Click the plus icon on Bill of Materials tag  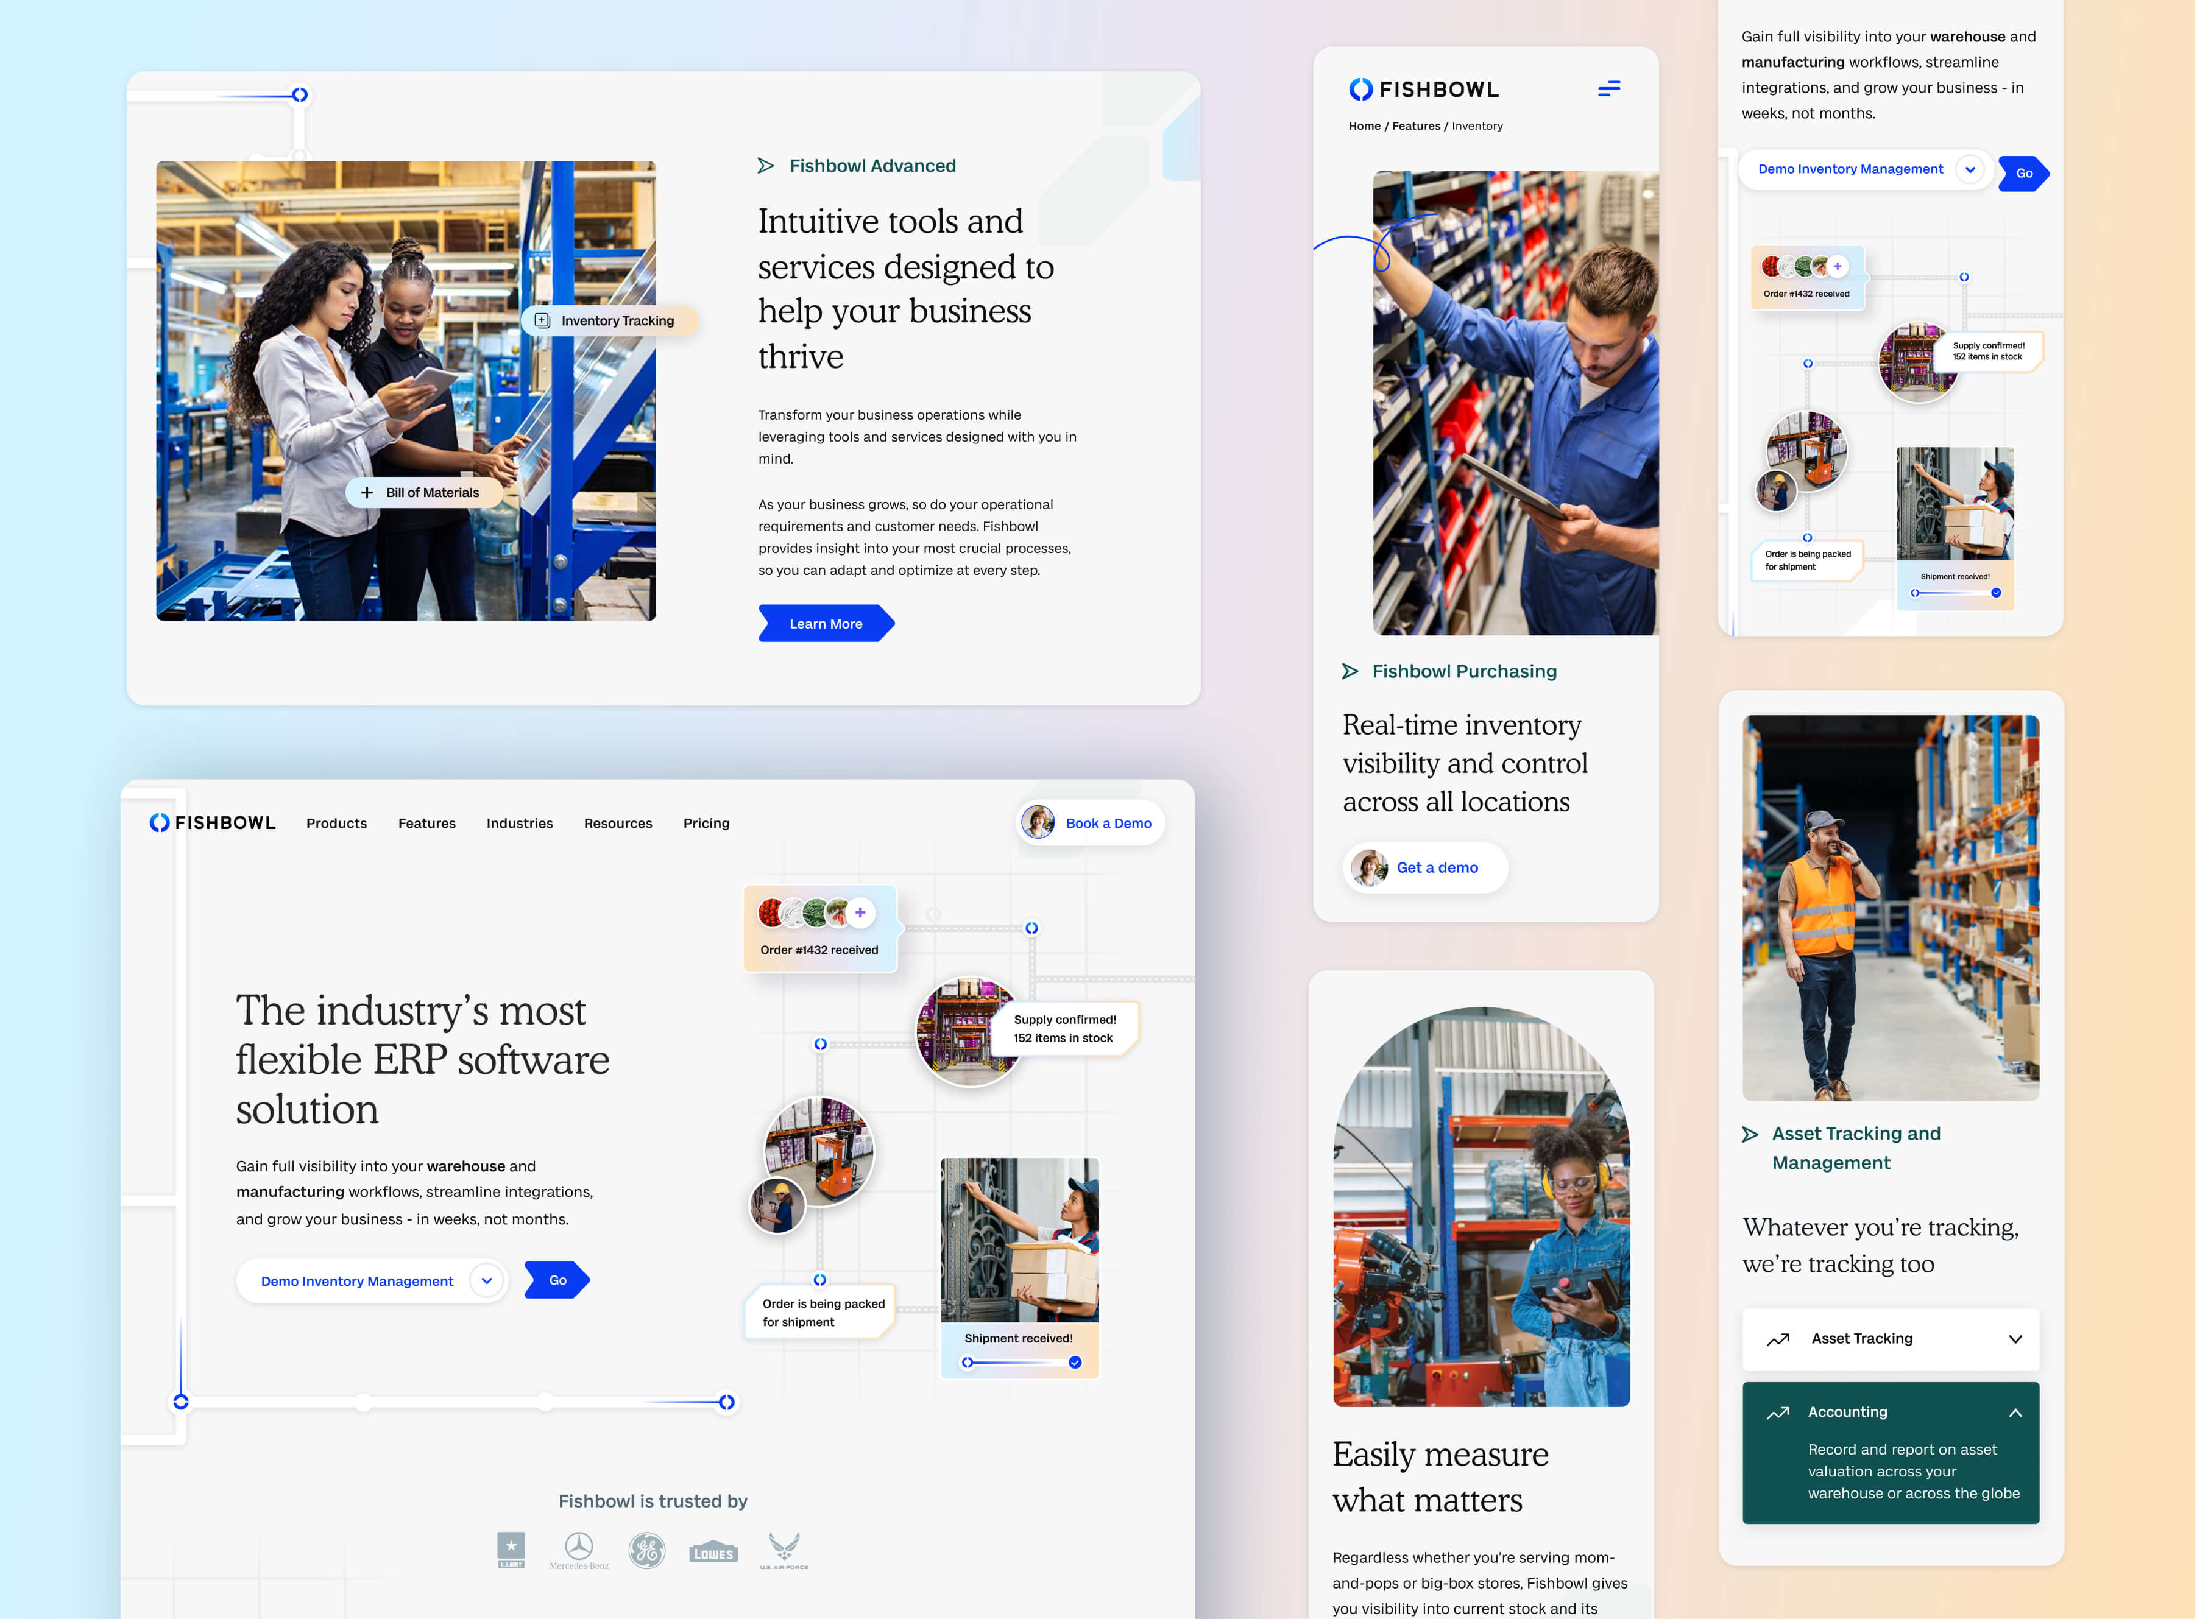(x=367, y=493)
